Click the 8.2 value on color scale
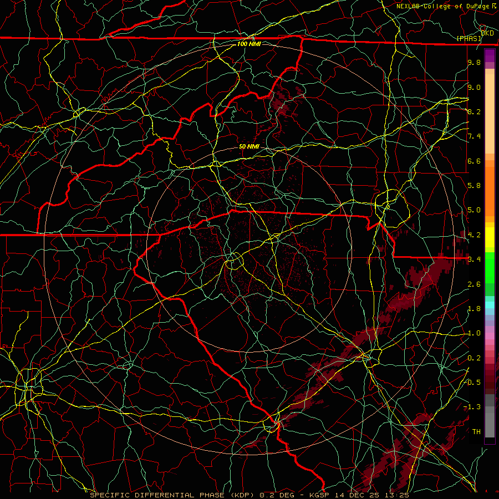499x499 pixels. [x=474, y=111]
